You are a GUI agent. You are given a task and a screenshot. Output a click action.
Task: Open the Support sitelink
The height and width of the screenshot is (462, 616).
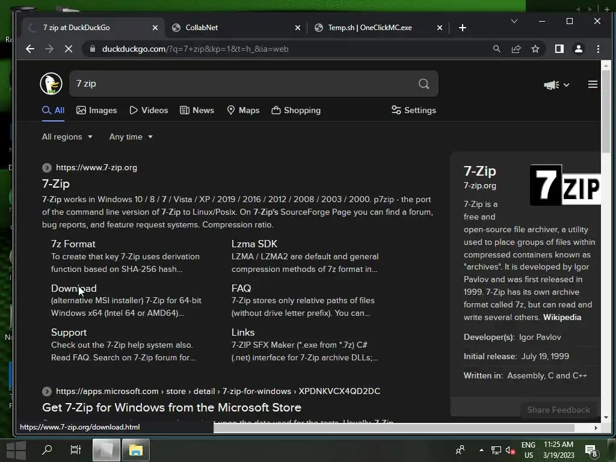pyautogui.click(x=69, y=332)
